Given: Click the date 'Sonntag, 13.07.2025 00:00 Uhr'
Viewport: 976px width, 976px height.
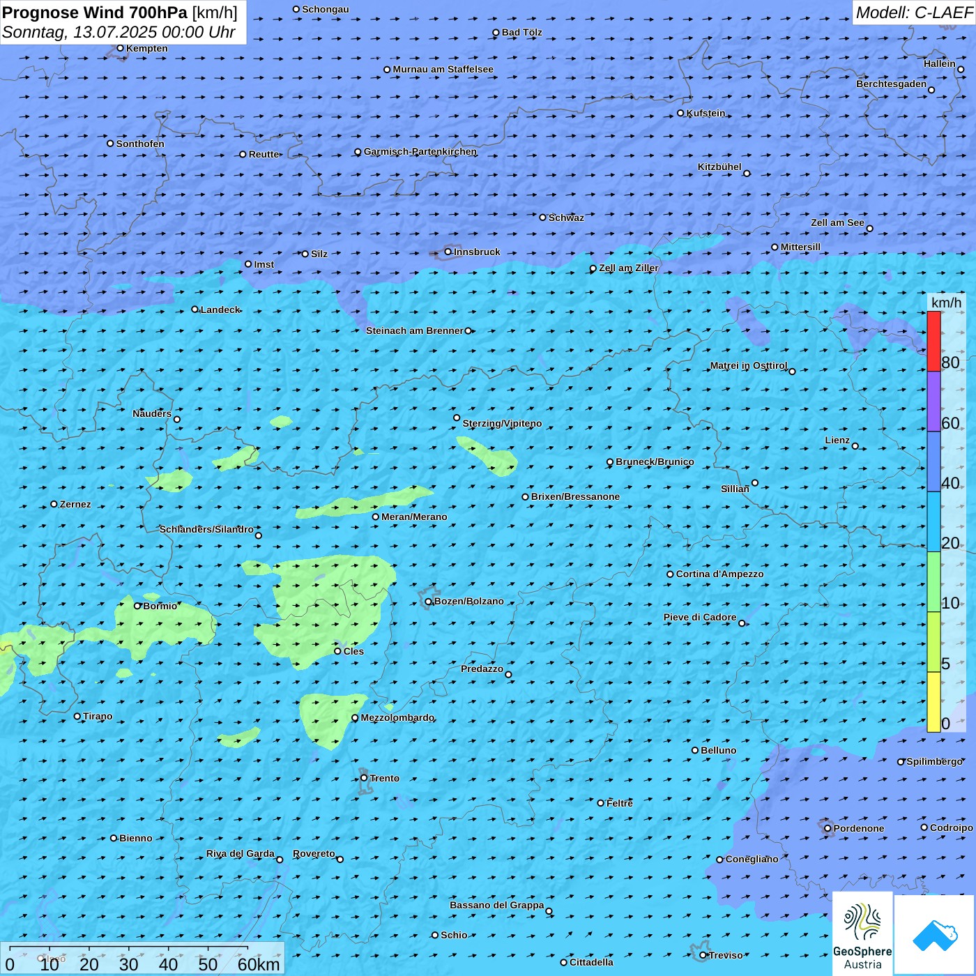Looking at the screenshot, I should (119, 32).
